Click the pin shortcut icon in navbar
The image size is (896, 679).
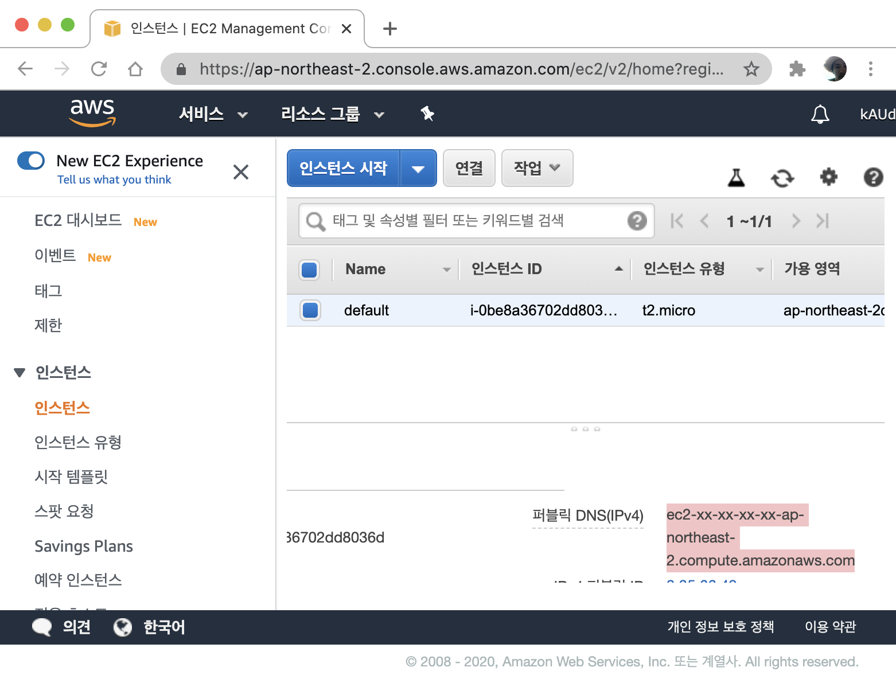[x=427, y=114]
